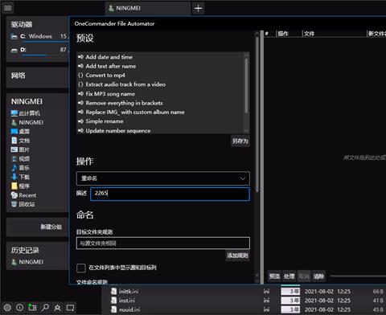
Task: Open NINGMEI under 历史记录 history
Action: click(27, 262)
